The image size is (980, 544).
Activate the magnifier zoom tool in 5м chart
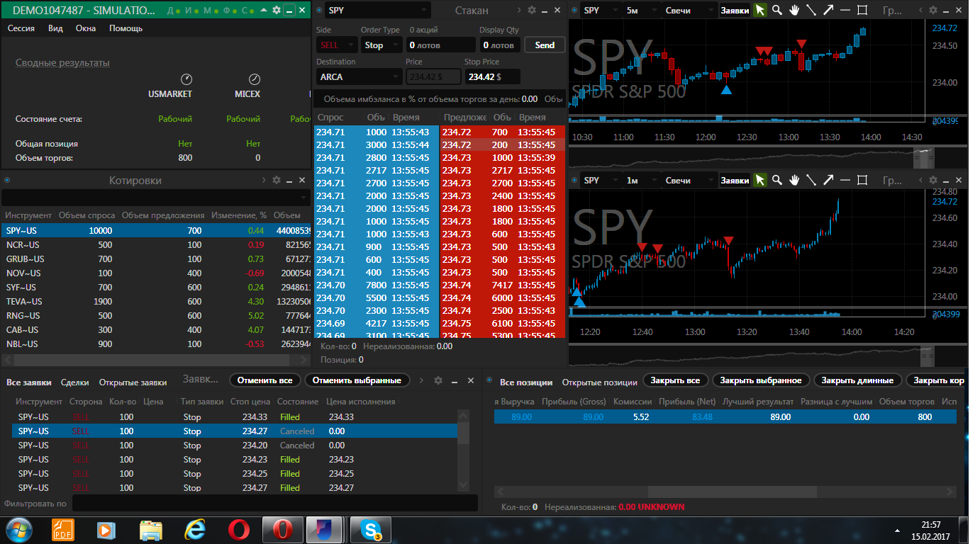coord(777,10)
